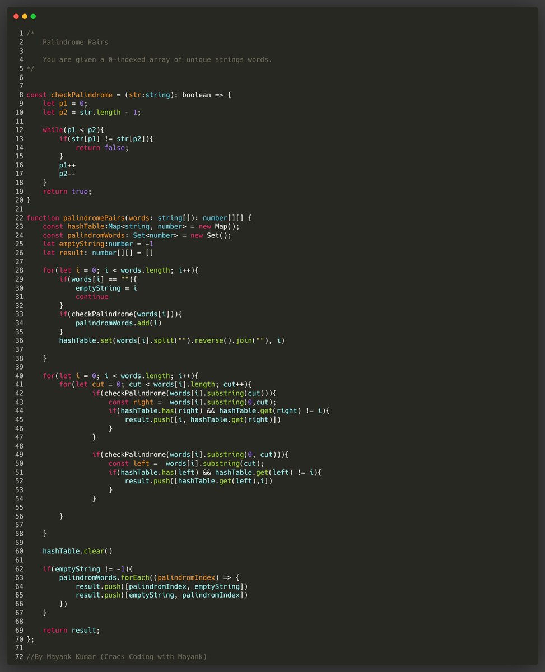Click "result.push([palindromIndex, emptyString])"
The width and height of the screenshot is (545, 672).
(x=161, y=586)
